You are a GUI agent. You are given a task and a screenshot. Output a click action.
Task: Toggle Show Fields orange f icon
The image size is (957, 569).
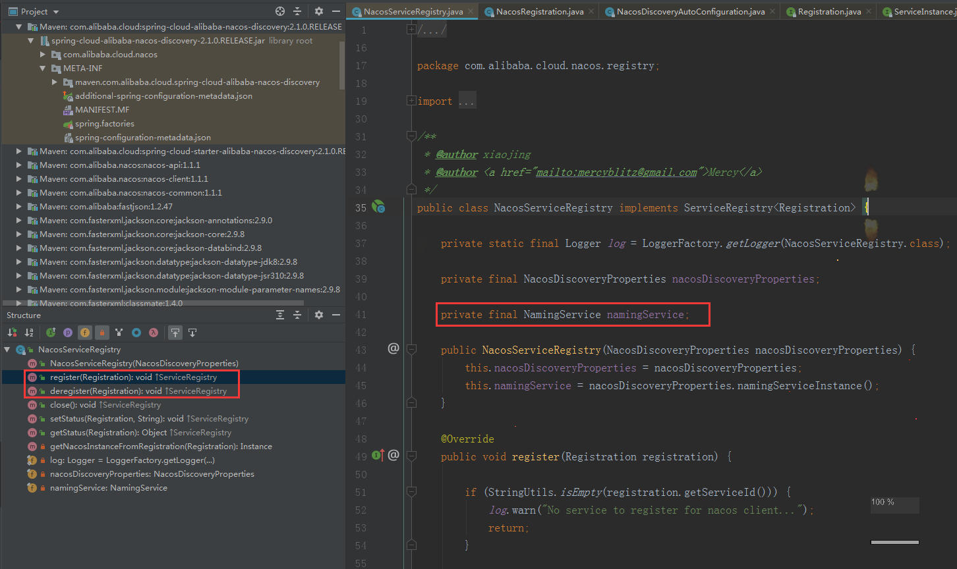click(x=84, y=333)
